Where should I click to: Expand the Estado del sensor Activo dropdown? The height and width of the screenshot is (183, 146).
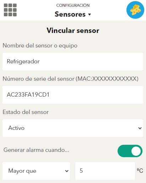[73, 128]
